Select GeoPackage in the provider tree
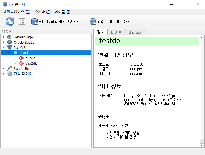 coord(23,37)
